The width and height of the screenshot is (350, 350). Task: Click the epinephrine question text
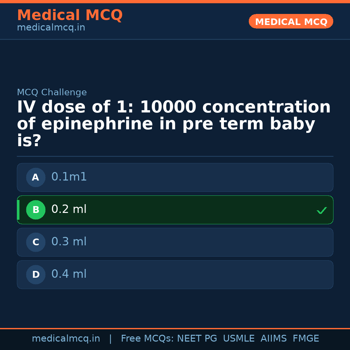(x=174, y=124)
